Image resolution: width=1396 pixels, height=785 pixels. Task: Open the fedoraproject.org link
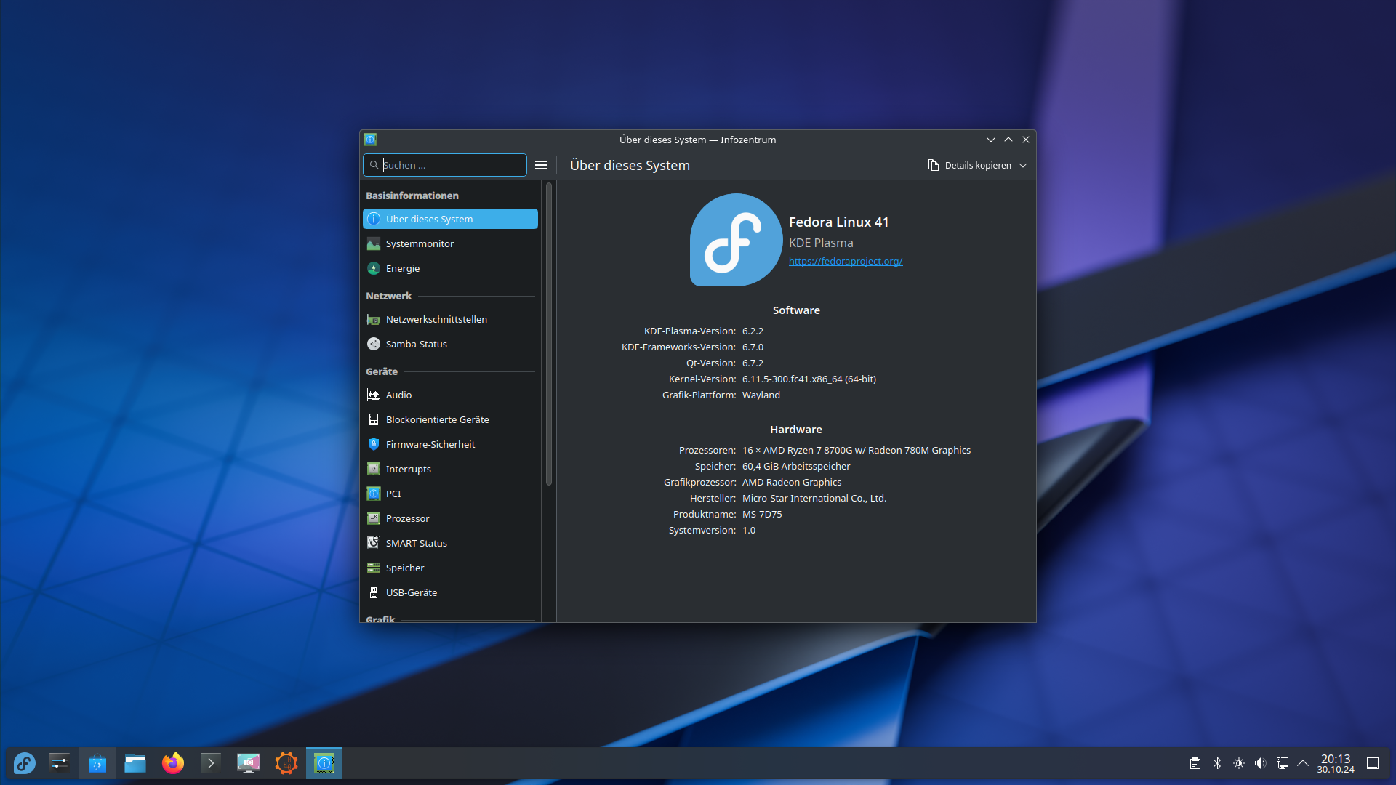click(846, 261)
